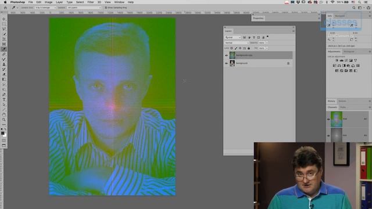Select Background copy layer thumbnail
The width and height of the screenshot is (372, 209).
(233, 55)
